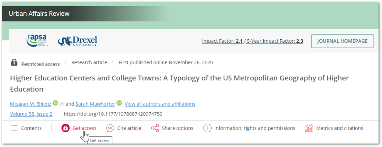Viewport: 382px width, 147px height.
Task: Click the Impact Factor 2.1 link
Action: 222,41
